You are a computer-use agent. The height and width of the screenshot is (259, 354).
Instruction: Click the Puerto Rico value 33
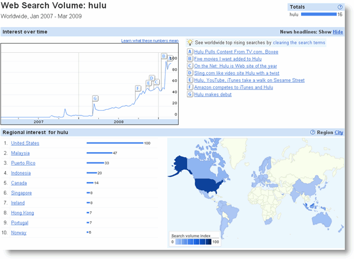(x=107, y=163)
